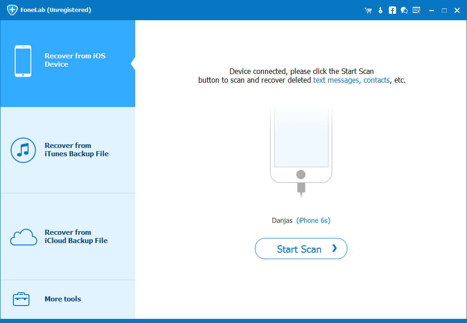Open the support chat icon

click(x=404, y=10)
